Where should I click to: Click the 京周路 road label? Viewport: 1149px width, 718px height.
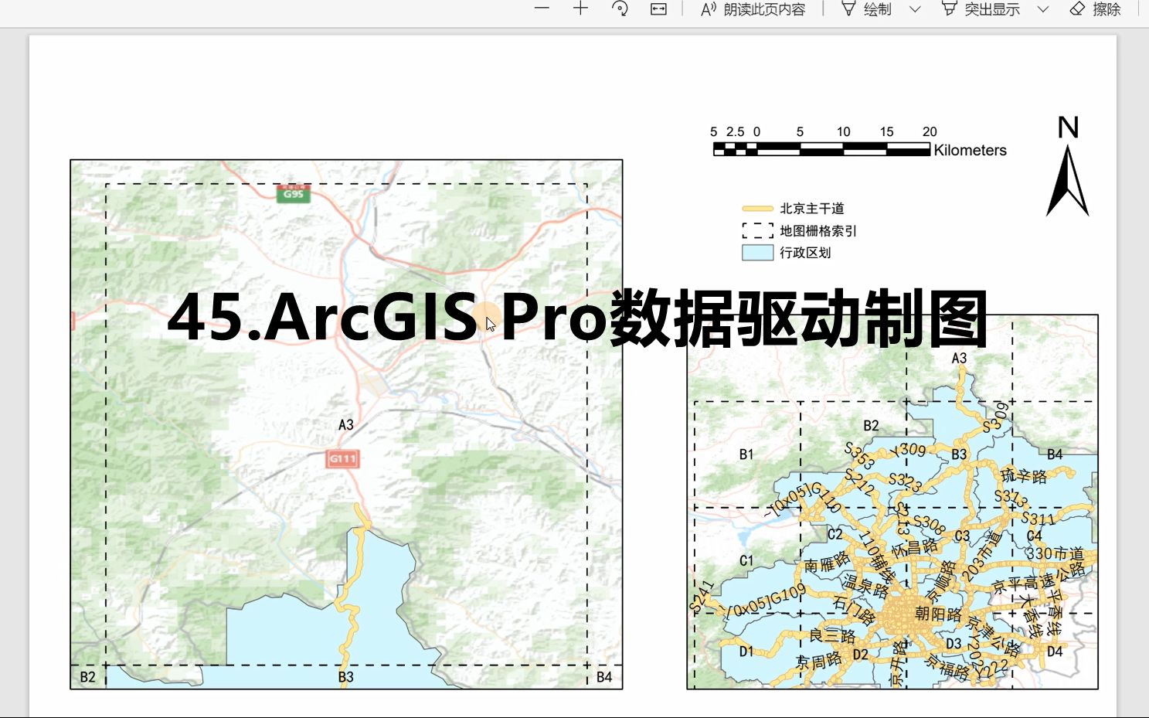pos(819,661)
